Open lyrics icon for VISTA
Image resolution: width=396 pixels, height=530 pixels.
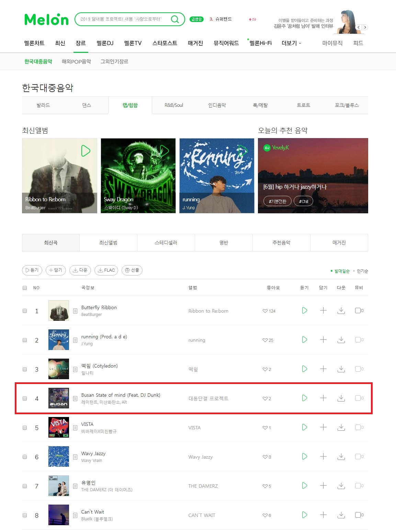pyautogui.click(x=75, y=428)
